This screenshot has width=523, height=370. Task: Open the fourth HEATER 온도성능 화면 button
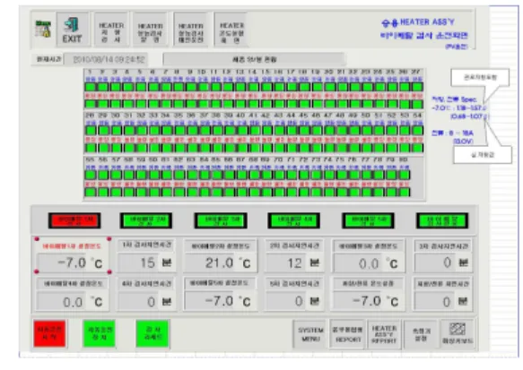231,30
